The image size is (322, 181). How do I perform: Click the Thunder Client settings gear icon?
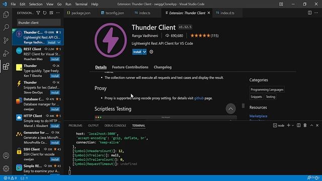[151, 52]
